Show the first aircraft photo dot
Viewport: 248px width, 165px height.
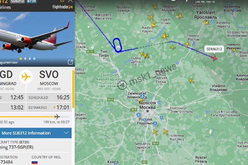21,59
